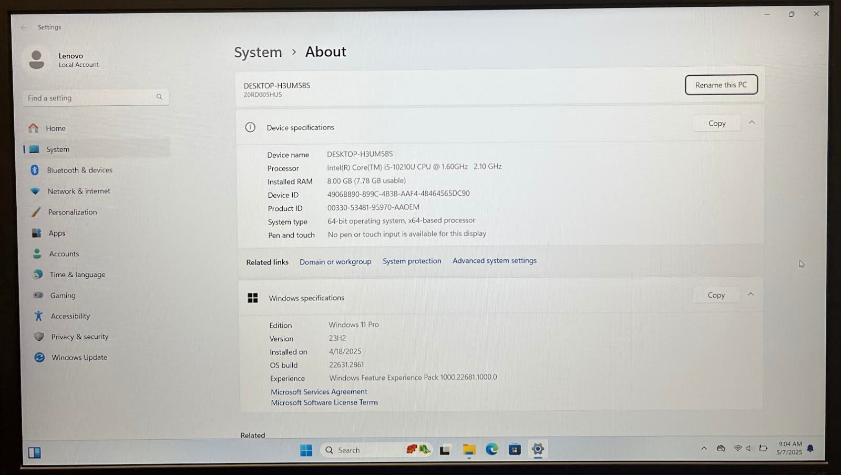The image size is (841, 475).
Task: Click the Gaming controller icon
Action: 38,295
